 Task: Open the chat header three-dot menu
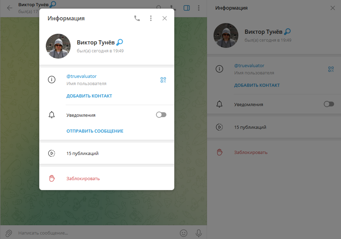(199, 8)
